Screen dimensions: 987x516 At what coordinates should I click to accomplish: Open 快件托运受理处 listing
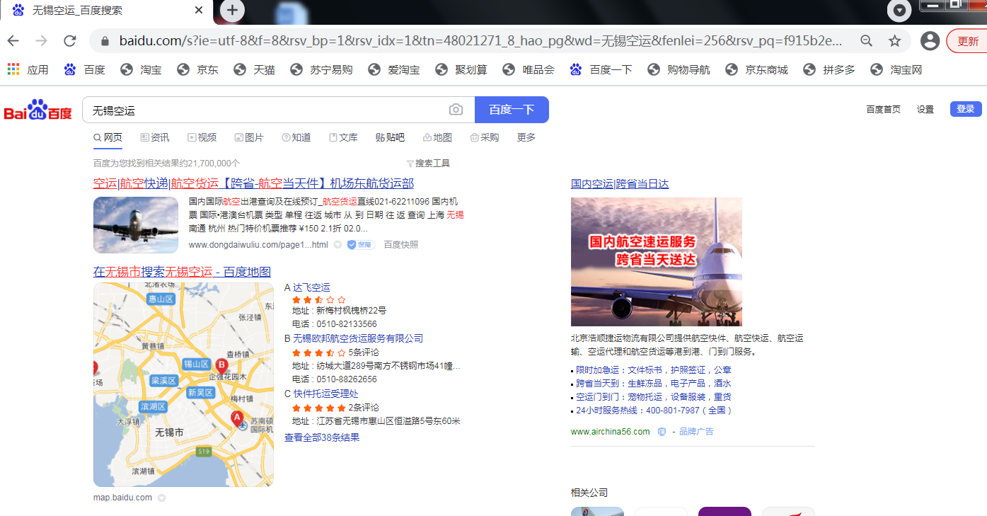[325, 394]
